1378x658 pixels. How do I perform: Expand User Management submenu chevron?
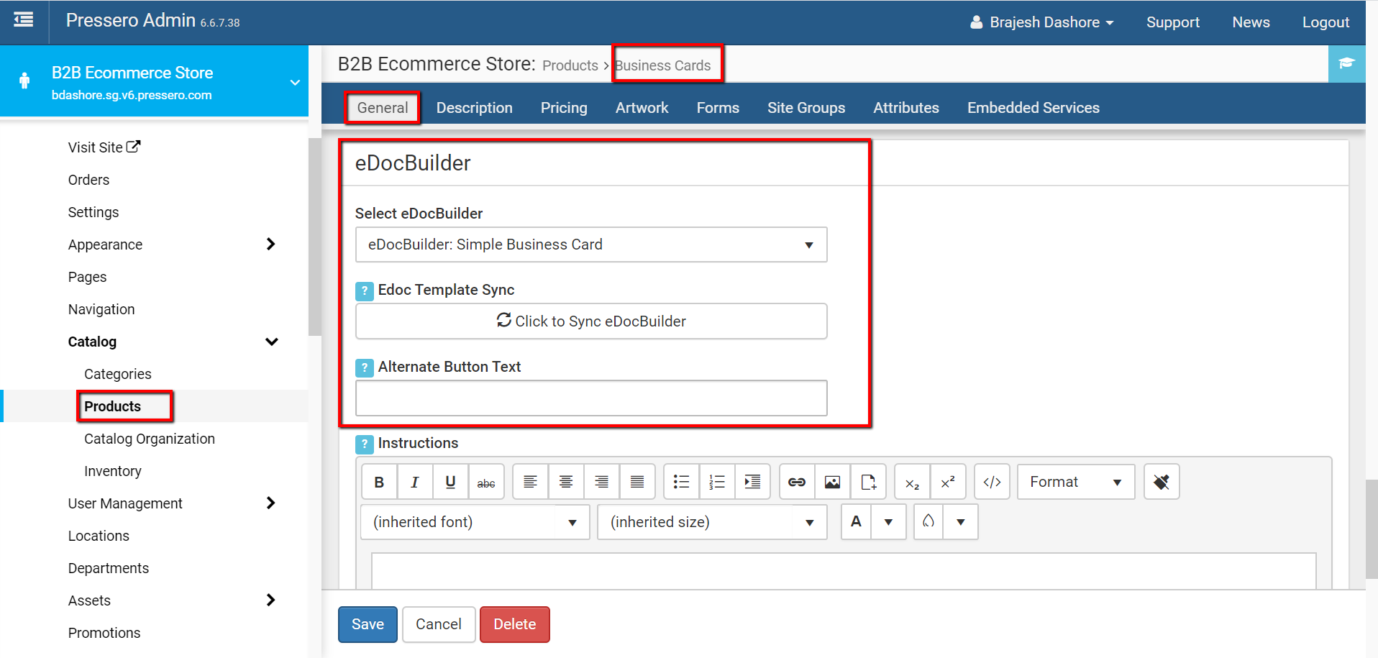[271, 503]
